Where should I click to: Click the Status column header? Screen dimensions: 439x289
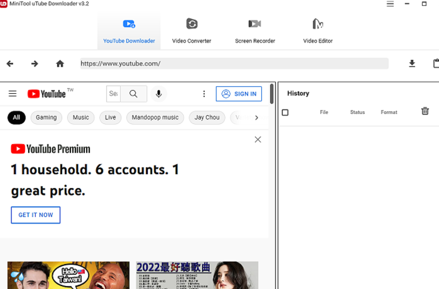(358, 112)
